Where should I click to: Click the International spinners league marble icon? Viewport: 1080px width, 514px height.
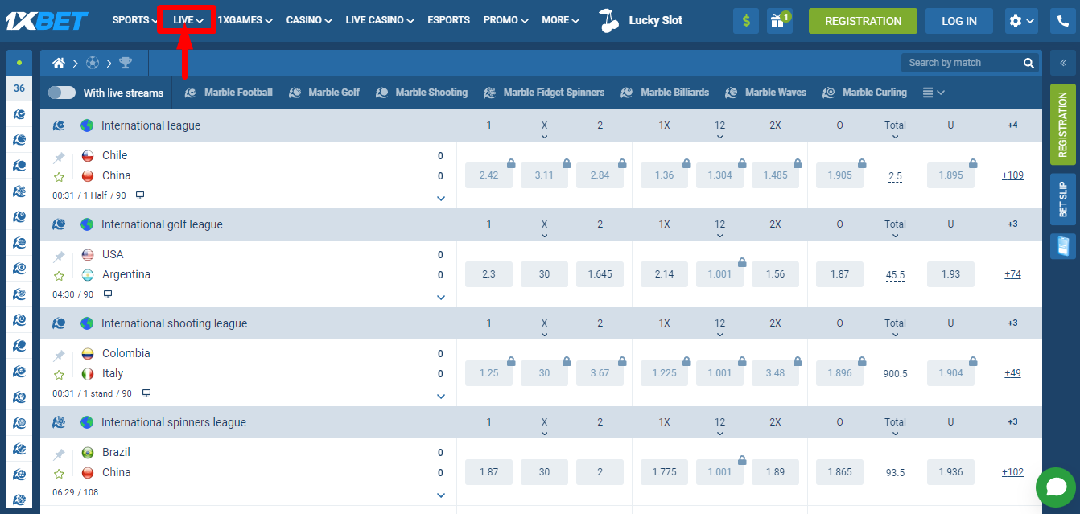pyautogui.click(x=59, y=422)
